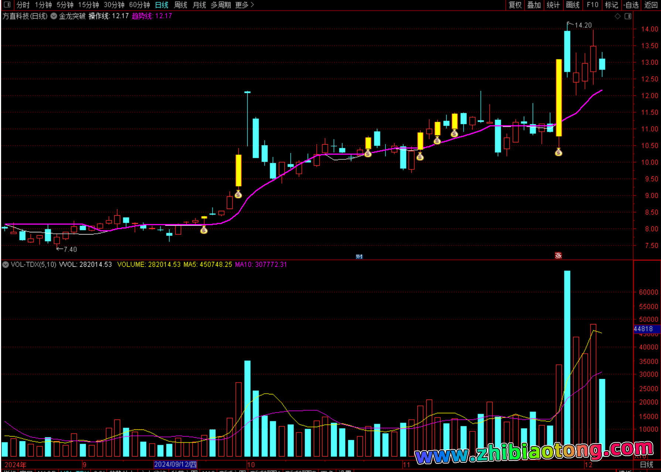The width and height of the screenshot is (661, 472).
Task: Click the 14.20 high price flag marker
Action: point(579,25)
